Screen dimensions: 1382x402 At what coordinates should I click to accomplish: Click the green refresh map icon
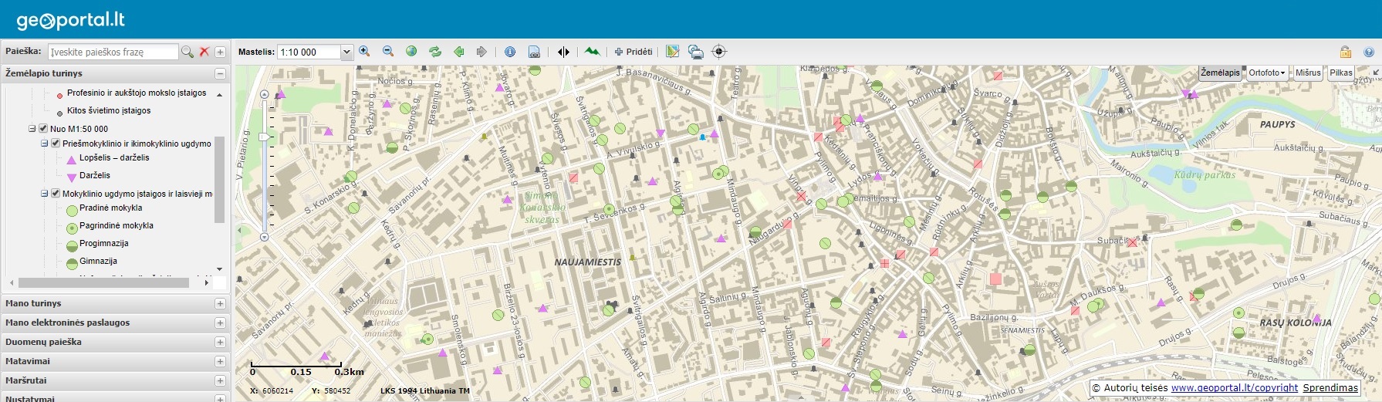435,52
